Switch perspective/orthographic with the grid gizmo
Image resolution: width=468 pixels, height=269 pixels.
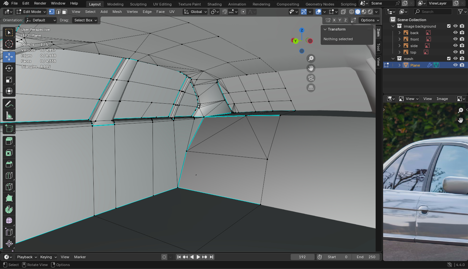[x=311, y=88]
